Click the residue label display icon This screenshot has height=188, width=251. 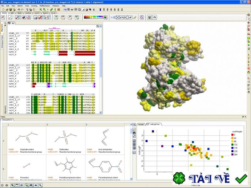point(56,17)
